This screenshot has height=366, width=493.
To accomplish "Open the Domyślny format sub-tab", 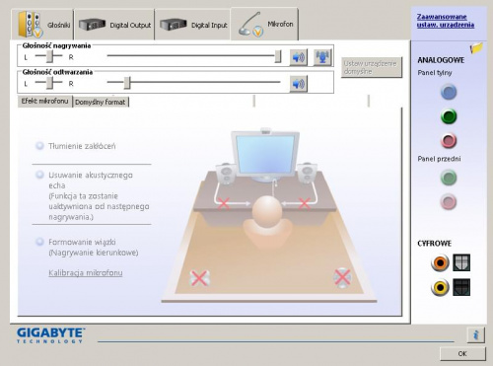I will [x=101, y=102].
